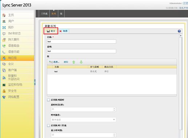
Task: Sort by the 名称 column header
Action: click(70, 67)
